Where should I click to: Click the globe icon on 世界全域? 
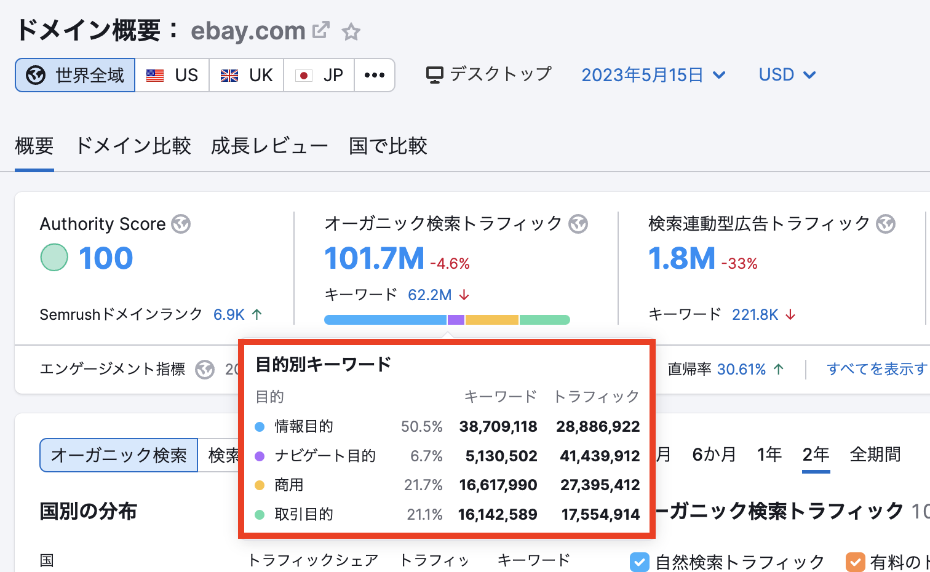pos(36,75)
